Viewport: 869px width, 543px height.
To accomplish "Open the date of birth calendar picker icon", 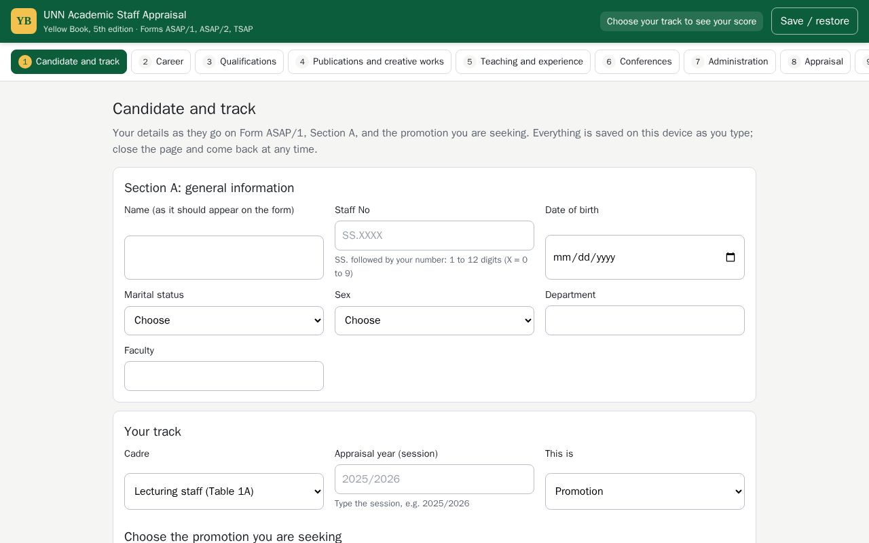I will pyautogui.click(x=731, y=257).
